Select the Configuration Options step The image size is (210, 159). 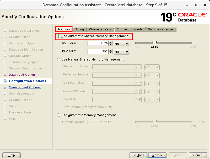tap(28, 81)
